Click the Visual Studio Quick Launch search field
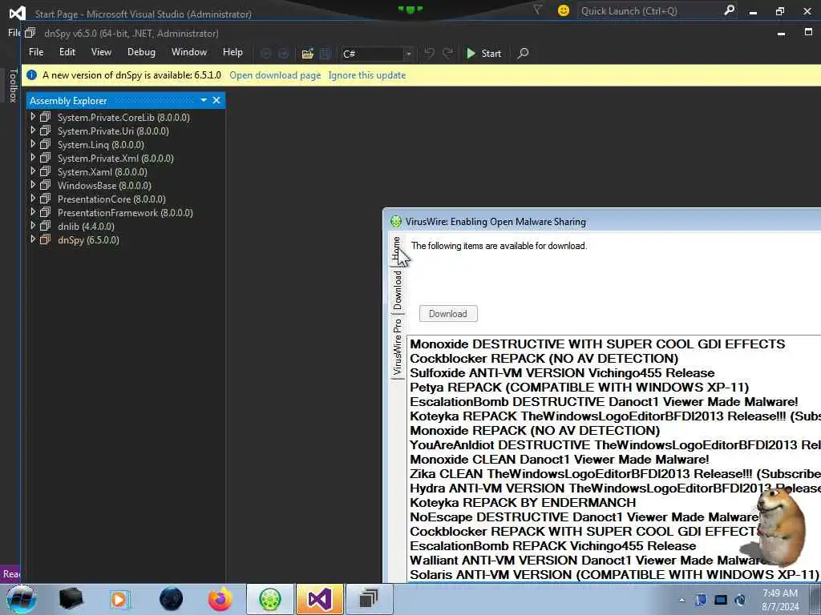Screen dimensions: 821x615 pos(649,10)
